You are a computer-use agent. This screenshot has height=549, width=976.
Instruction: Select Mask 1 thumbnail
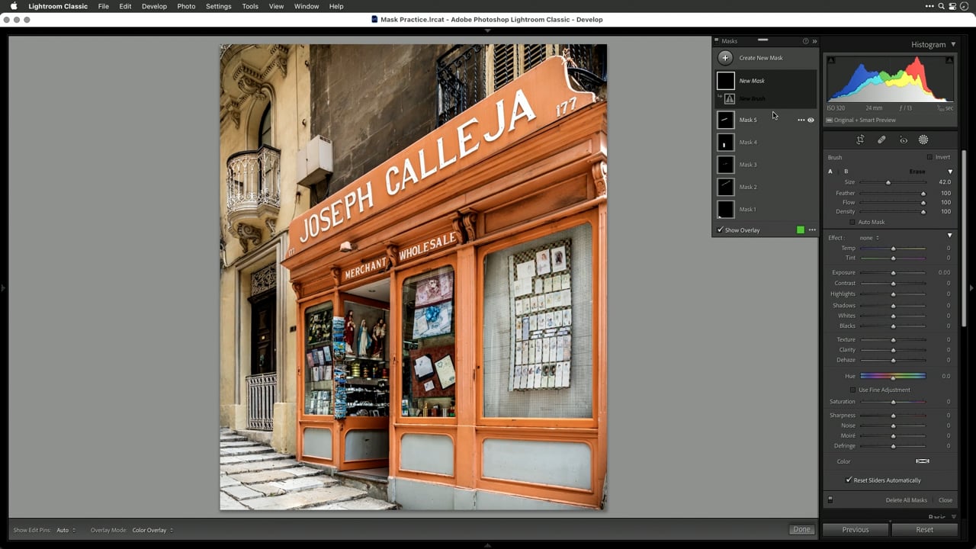point(726,209)
